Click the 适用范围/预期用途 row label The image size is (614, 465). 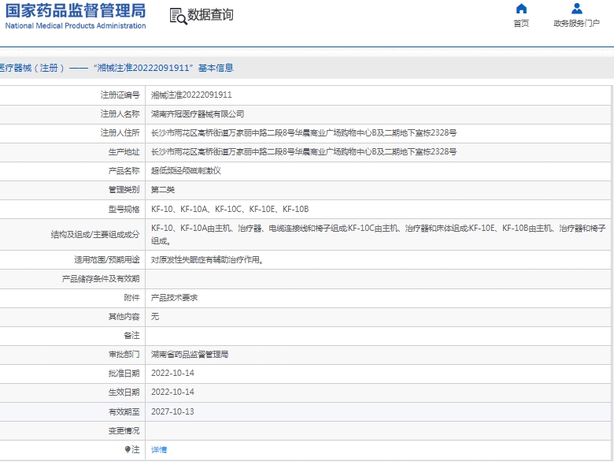click(x=107, y=259)
